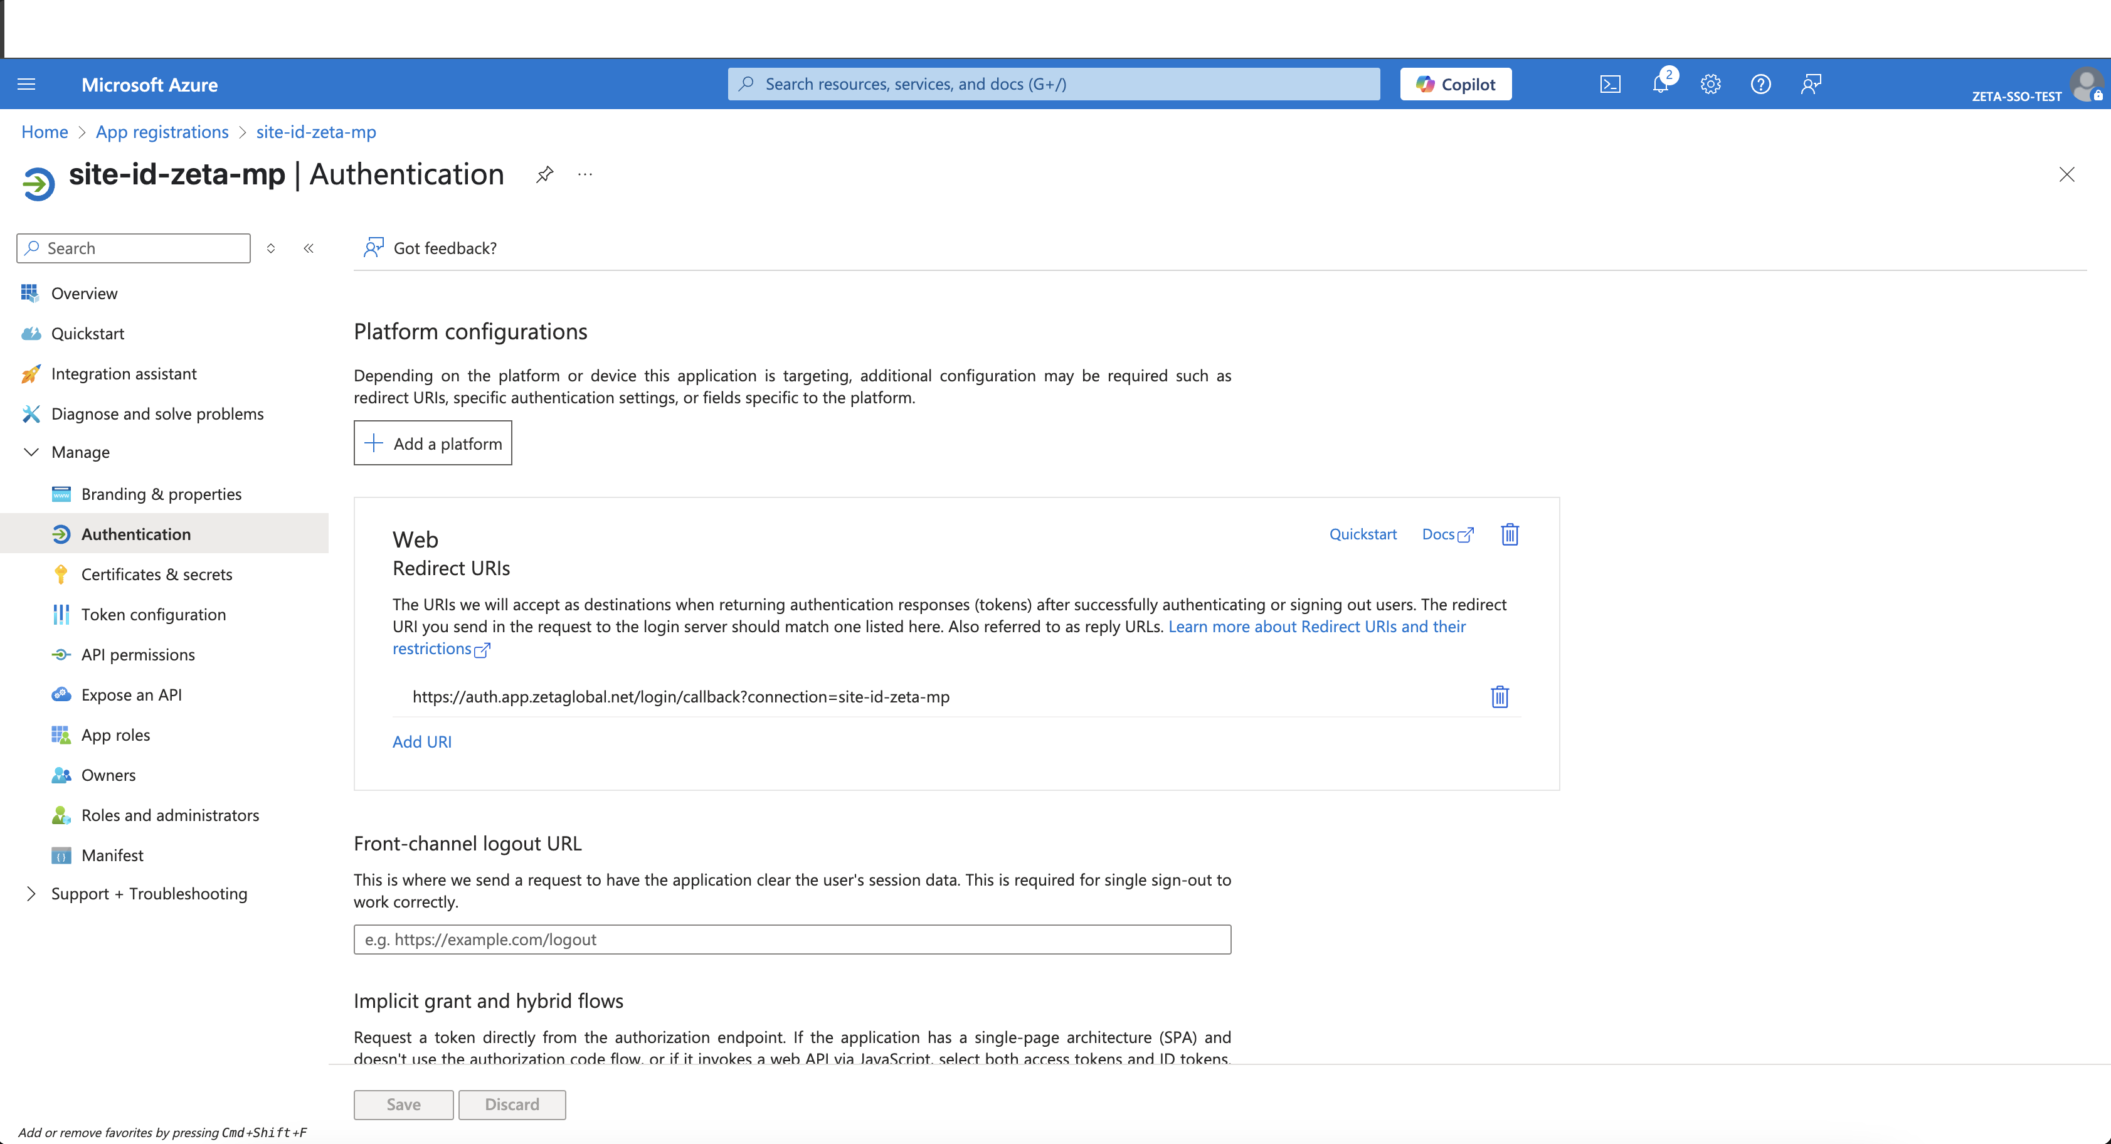The width and height of the screenshot is (2111, 1144).
Task: Collapse the sidebar with double-chevron
Action: pyautogui.click(x=309, y=248)
